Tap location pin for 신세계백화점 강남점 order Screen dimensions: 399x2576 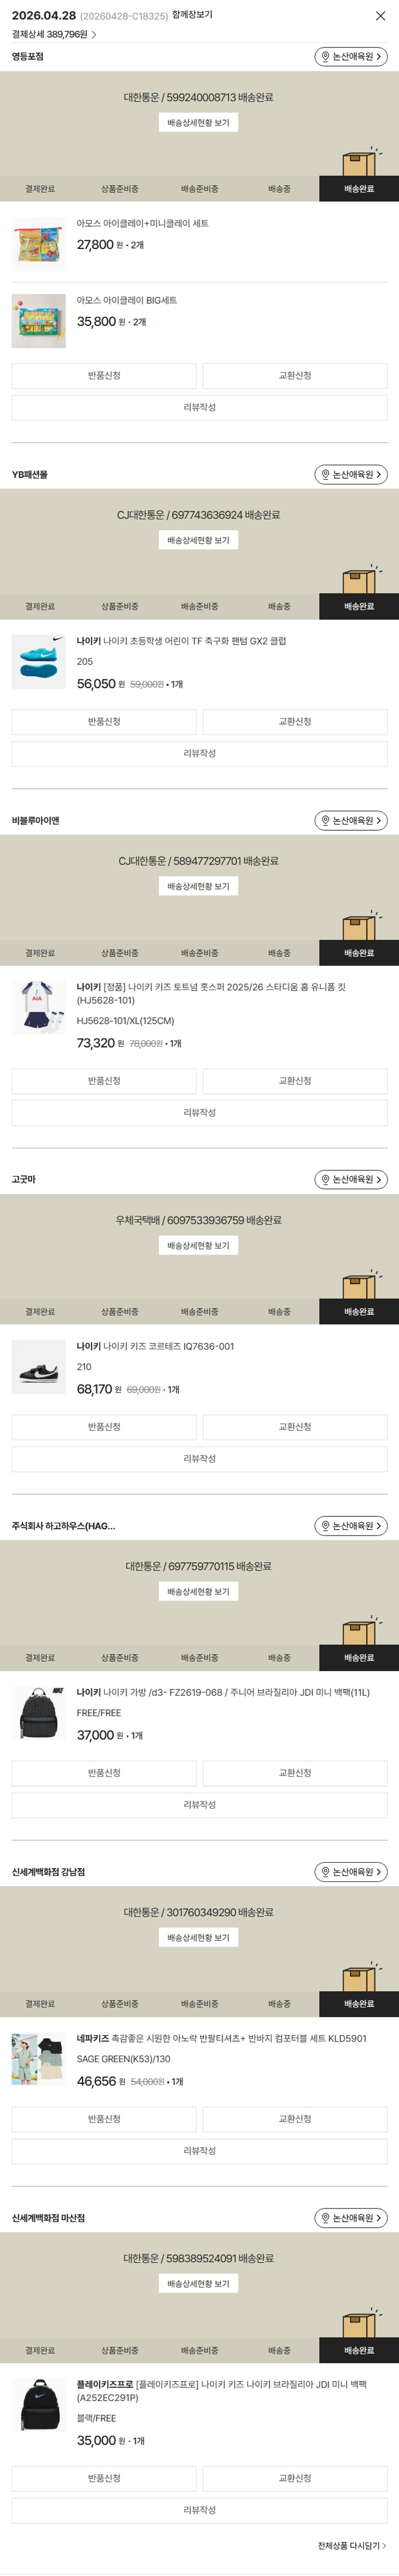point(325,1872)
